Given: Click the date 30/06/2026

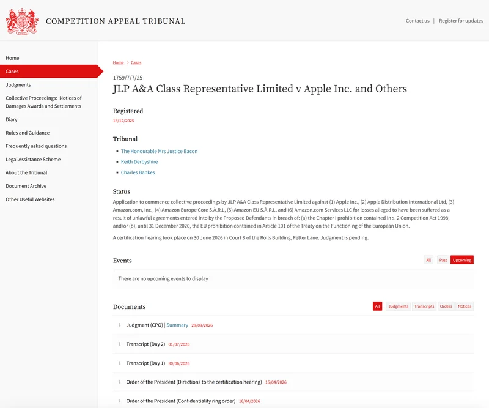Looking at the screenshot, I should point(179,363).
